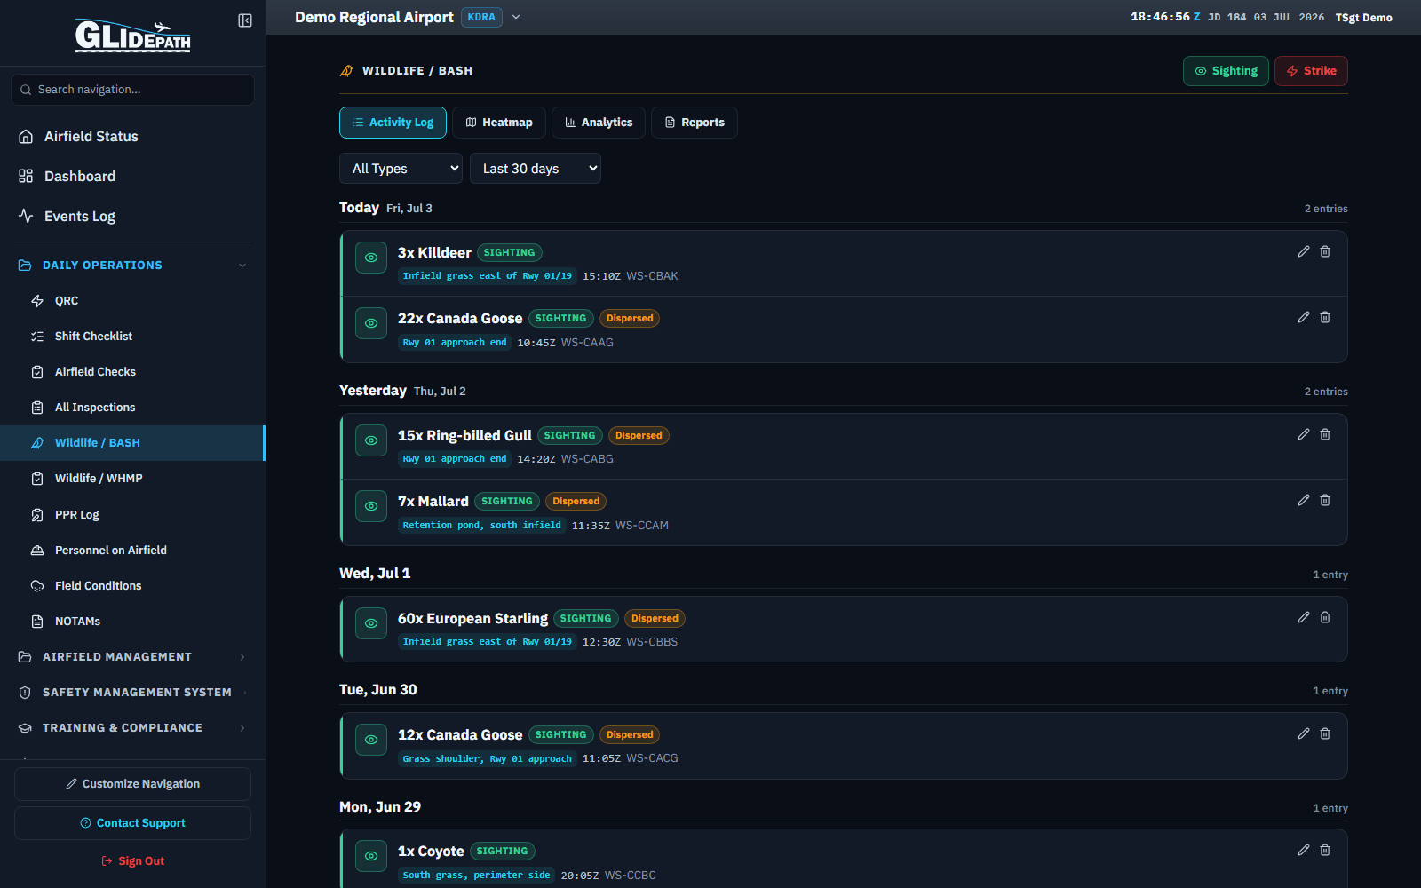Switch to the Heatmap tab
This screenshot has width=1421, height=888.
click(499, 123)
